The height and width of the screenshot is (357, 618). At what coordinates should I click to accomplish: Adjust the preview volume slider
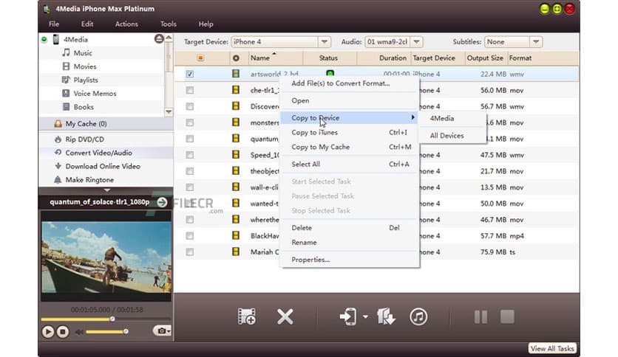[x=106, y=332]
